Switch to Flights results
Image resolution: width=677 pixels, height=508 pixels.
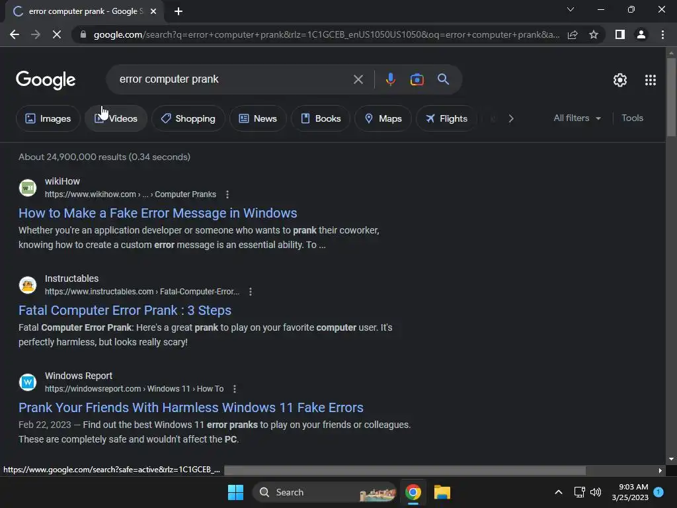tap(446, 118)
